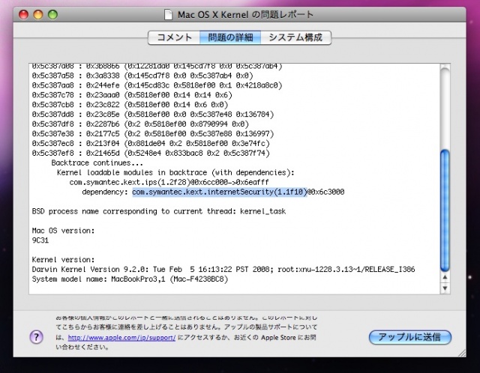480x373 pixels.
Task: Click the 0x5c387dd8 backtrace row
Action: 153,115
